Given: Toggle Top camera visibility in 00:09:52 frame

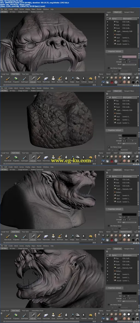Looking at the screenshot, I should 107,180.
